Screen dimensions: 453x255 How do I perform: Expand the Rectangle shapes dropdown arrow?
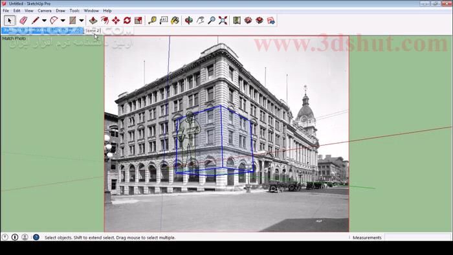(x=82, y=21)
